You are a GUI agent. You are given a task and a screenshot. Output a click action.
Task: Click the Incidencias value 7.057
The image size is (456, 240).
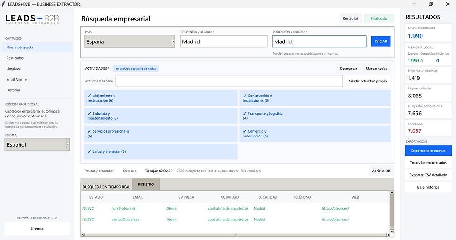(x=415, y=131)
